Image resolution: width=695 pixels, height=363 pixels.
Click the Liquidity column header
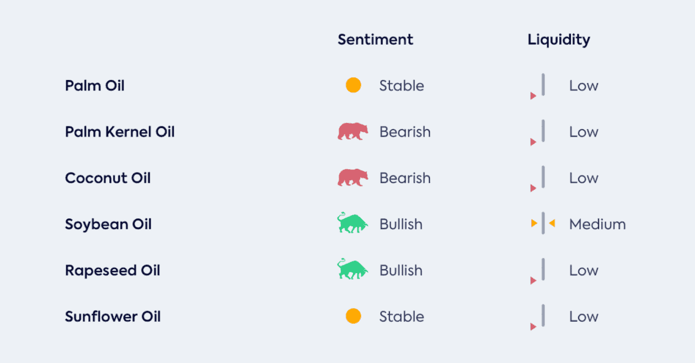(x=559, y=40)
